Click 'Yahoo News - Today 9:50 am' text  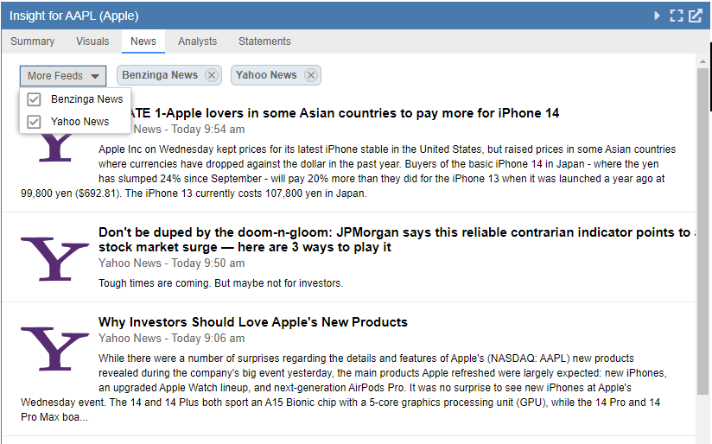[172, 263]
